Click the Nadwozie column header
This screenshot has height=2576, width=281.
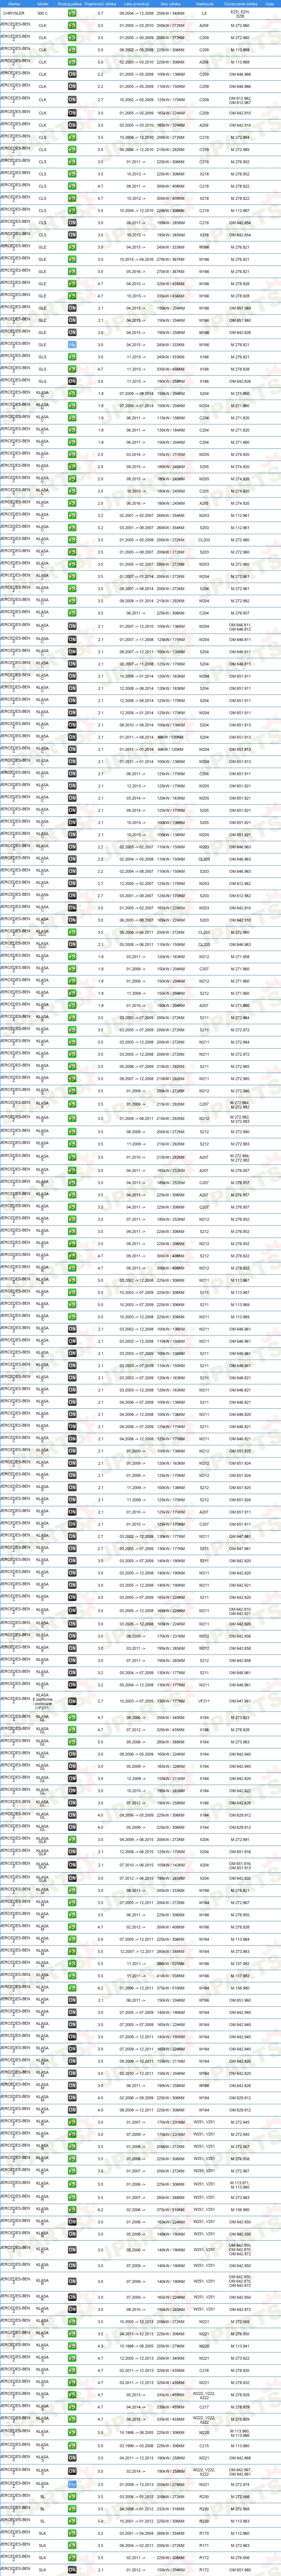tap(204, 4)
